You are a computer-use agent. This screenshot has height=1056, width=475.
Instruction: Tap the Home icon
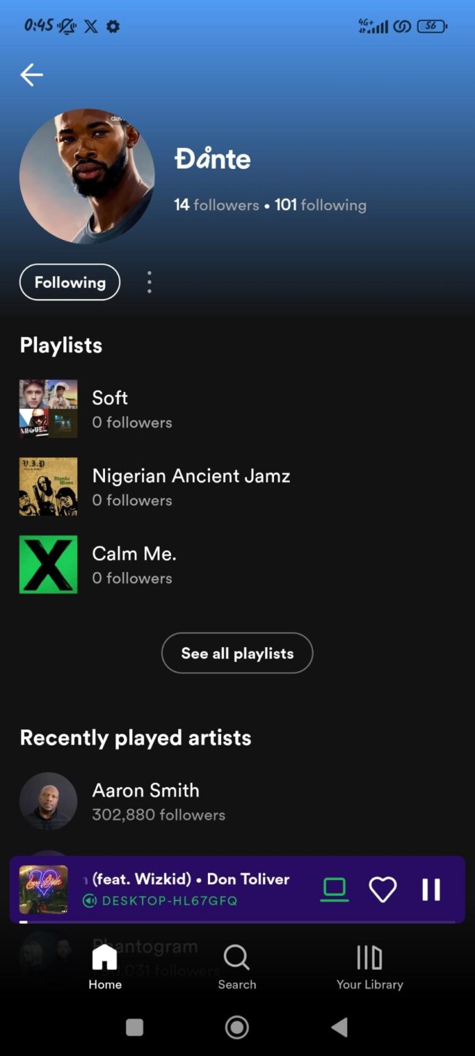104,956
